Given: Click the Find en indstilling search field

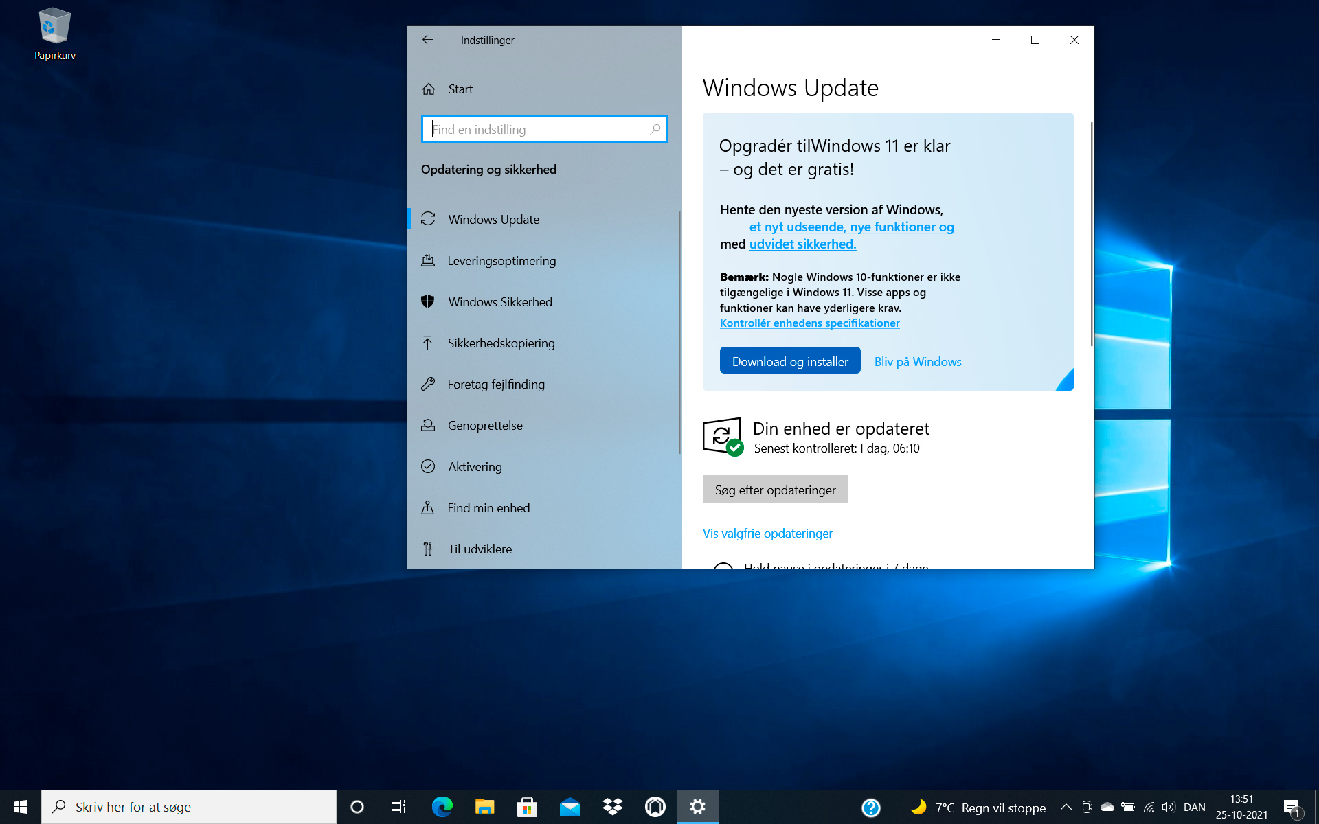Looking at the screenshot, I should [x=544, y=129].
